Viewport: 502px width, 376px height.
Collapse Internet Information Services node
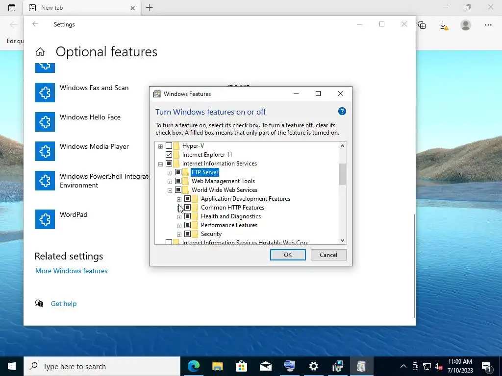[x=160, y=164]
